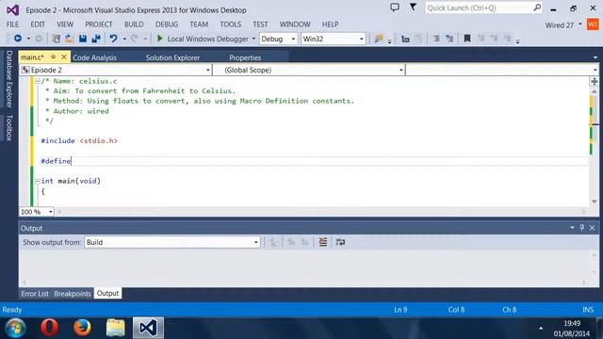Click the Quick Launch search magnifier icon

537,8
